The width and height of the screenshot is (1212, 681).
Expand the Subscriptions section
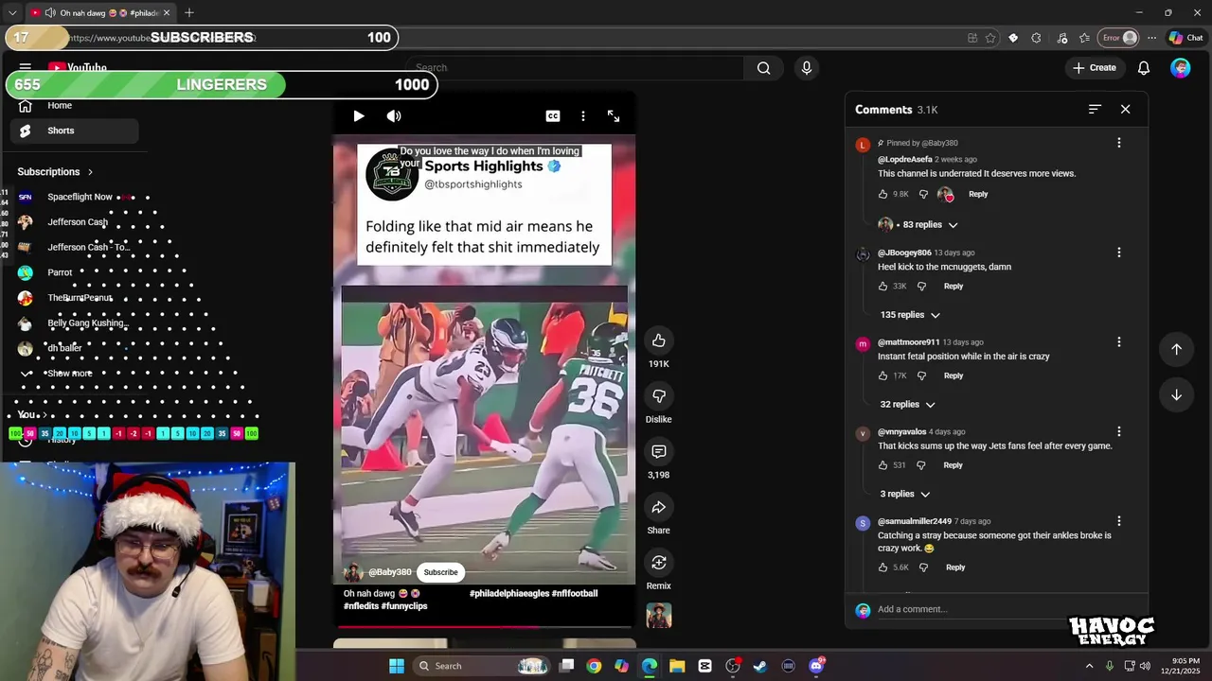(x=55, y=172)
